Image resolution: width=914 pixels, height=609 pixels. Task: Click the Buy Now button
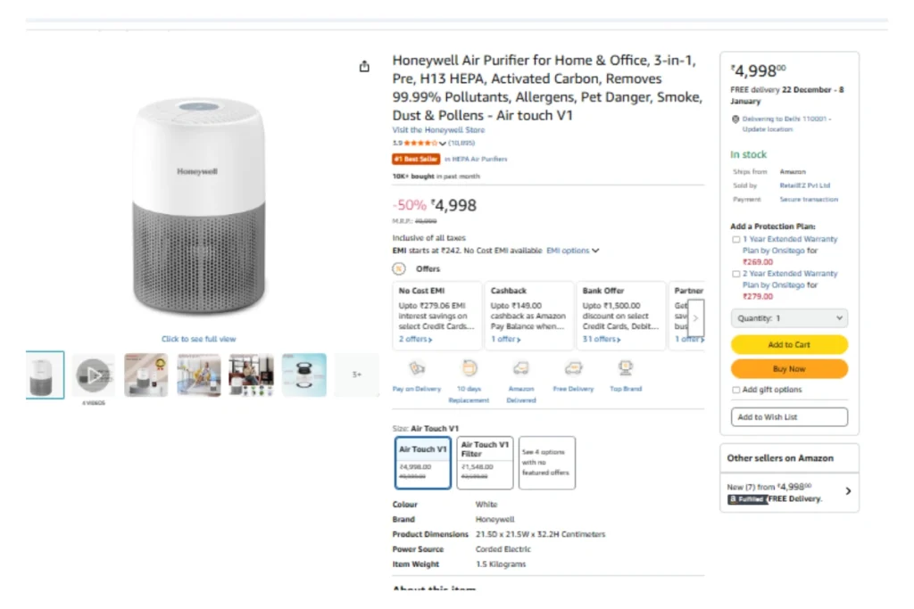point(789,368)
